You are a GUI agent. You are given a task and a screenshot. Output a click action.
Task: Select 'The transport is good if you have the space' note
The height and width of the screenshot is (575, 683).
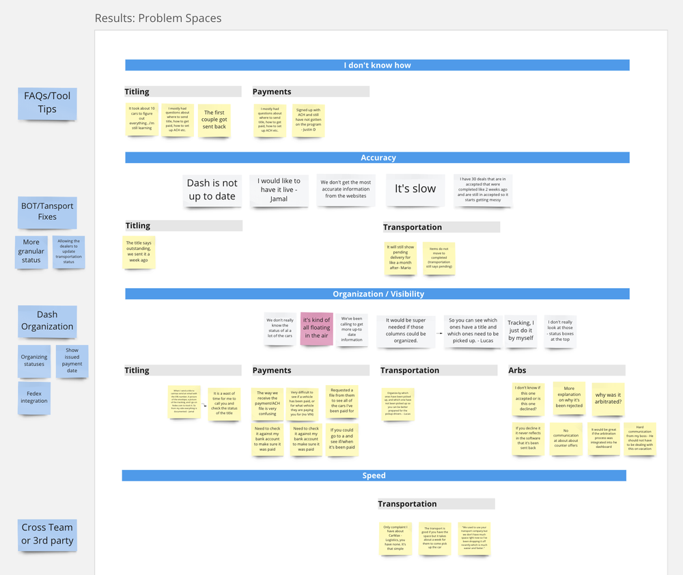coord(434,538)
